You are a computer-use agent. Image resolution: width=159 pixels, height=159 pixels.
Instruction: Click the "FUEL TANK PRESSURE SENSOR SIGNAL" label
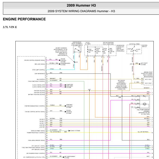pyautogui.click(x=33, y=148)
